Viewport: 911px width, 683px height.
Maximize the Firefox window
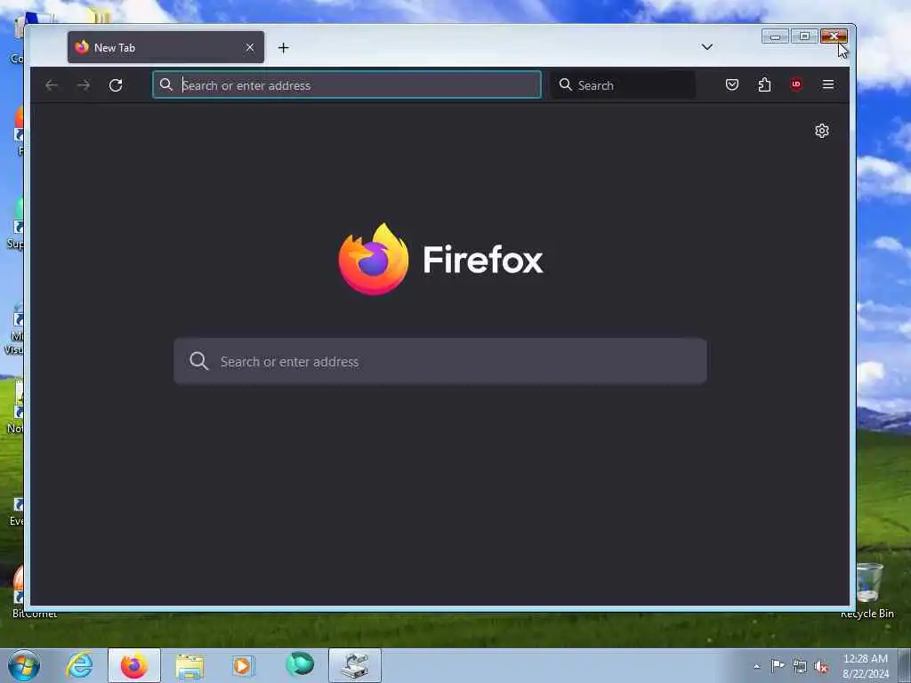(x=804, y=36)
